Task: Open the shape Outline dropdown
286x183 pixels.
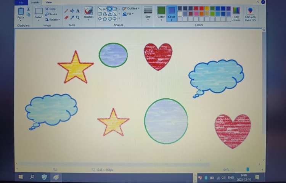Action: click(x=131, y=8)
